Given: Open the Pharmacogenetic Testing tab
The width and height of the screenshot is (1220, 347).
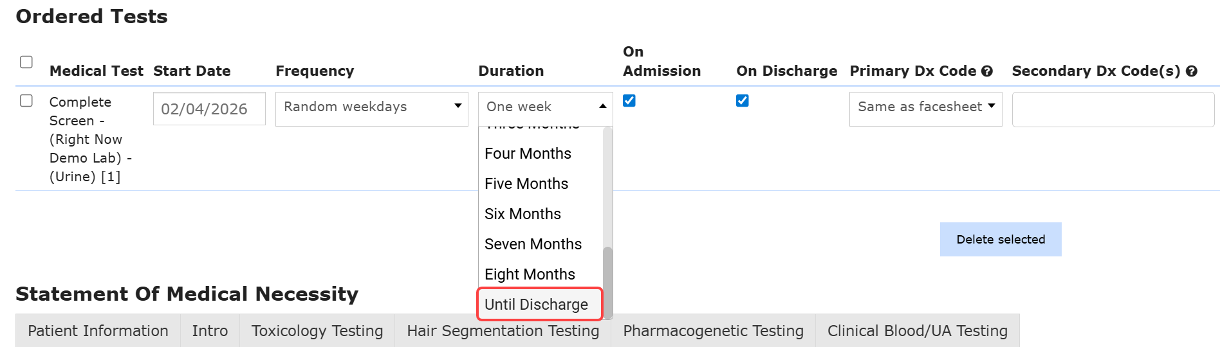Looking at the screenshot, I should click(x=713, y=331).
